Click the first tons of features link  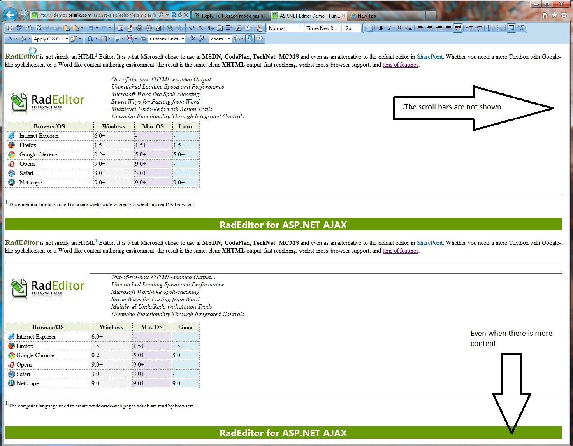click(x=400, y=65)
